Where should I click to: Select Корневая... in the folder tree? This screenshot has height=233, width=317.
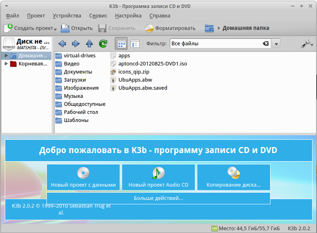(28, 64)
